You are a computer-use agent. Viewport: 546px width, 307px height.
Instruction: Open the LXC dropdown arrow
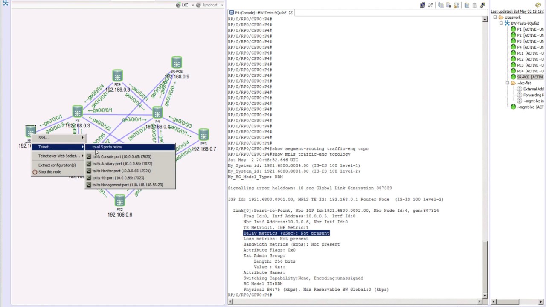click(x=193, y=5)
